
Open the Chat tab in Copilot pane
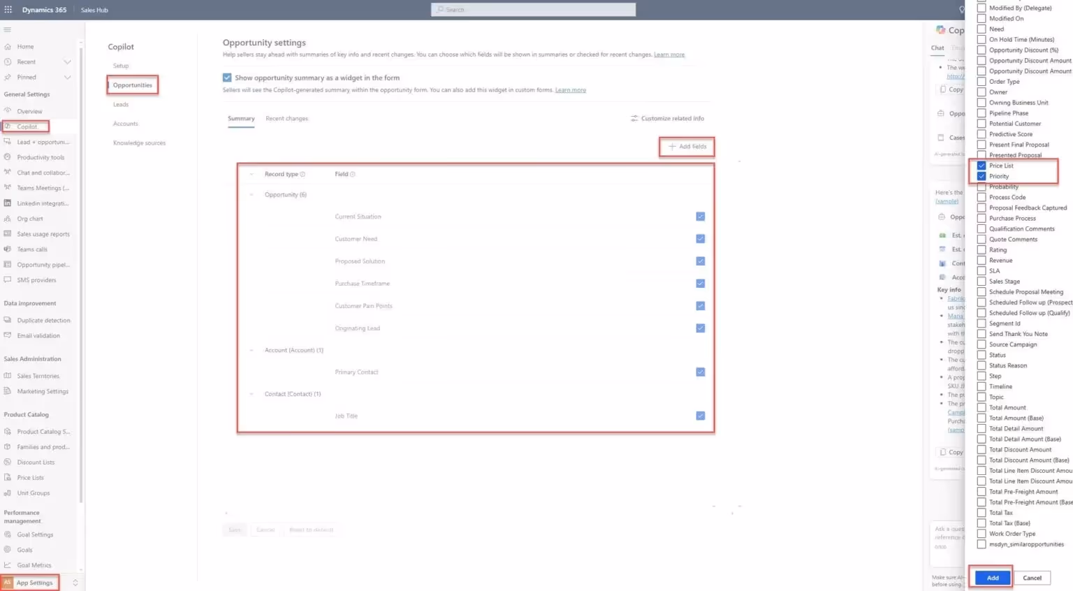937,48
